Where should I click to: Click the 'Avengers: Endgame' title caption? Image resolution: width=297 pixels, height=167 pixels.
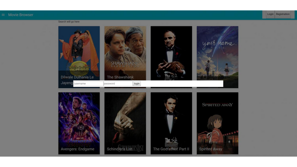pyautogui.click(x=78, y=149)
